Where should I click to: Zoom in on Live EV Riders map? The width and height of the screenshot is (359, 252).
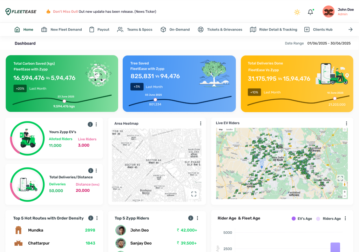345,192
